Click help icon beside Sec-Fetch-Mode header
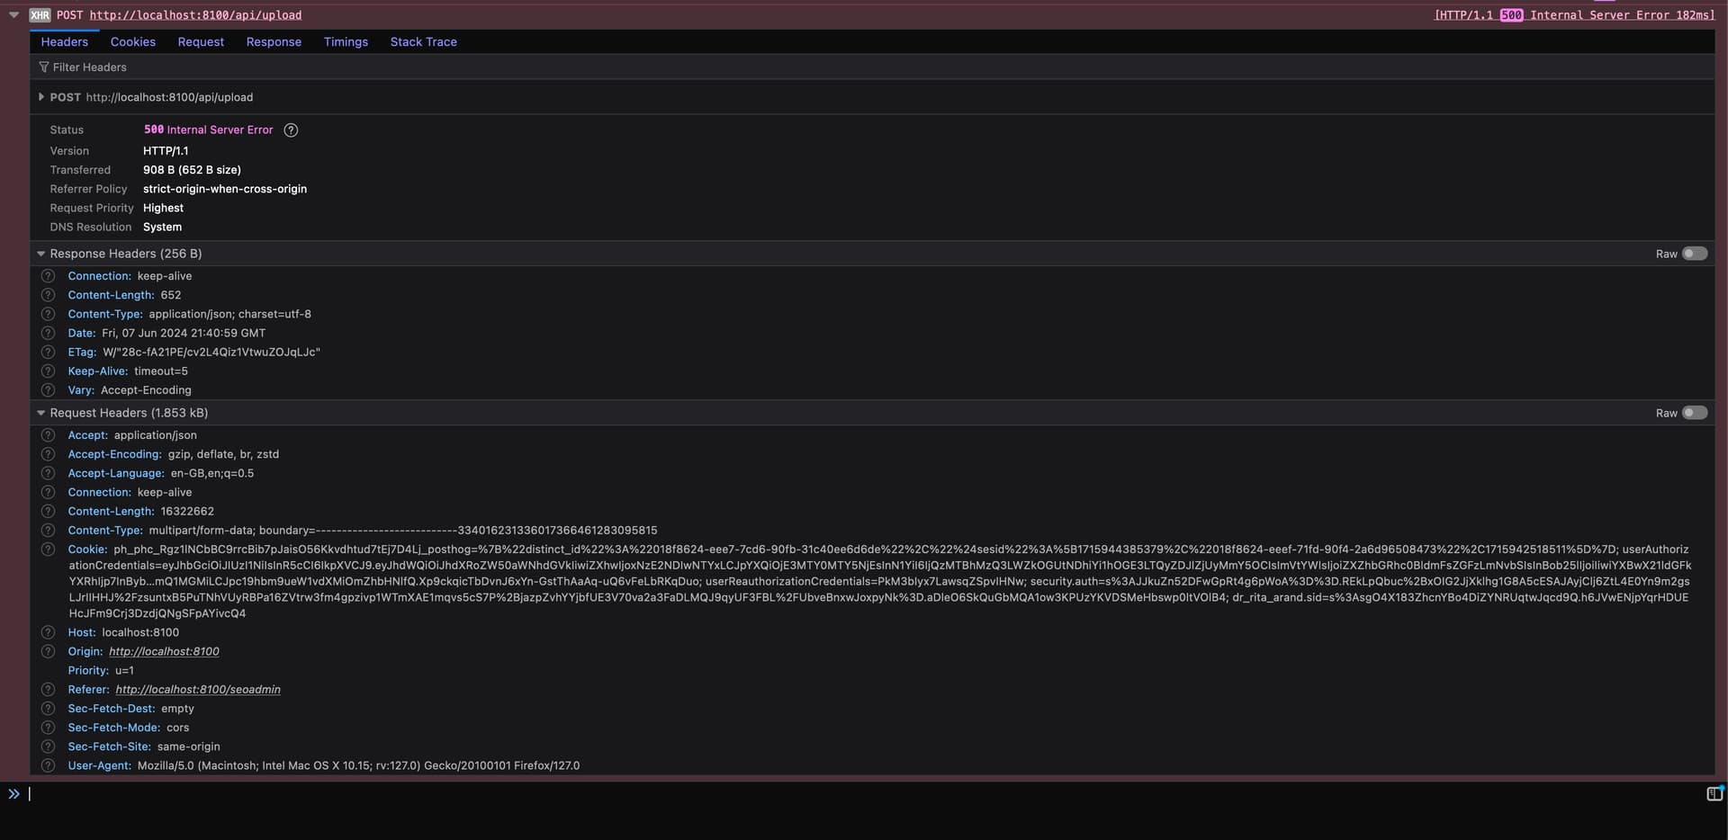 49,728
